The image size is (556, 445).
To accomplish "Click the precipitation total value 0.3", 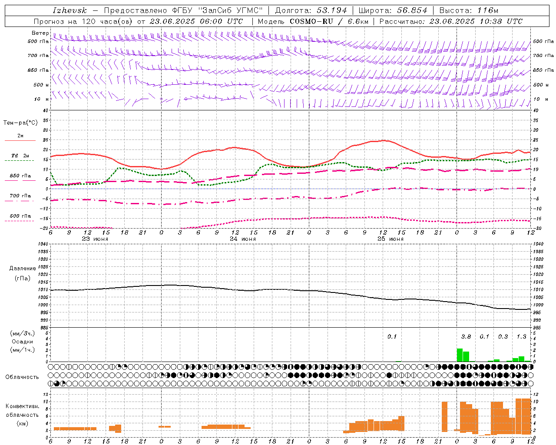I will (x=503, y=337).
